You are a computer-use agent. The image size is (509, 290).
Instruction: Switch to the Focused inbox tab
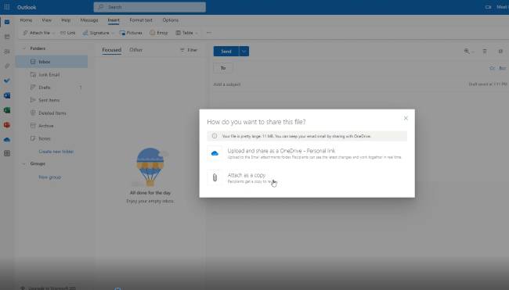(112, 50)
